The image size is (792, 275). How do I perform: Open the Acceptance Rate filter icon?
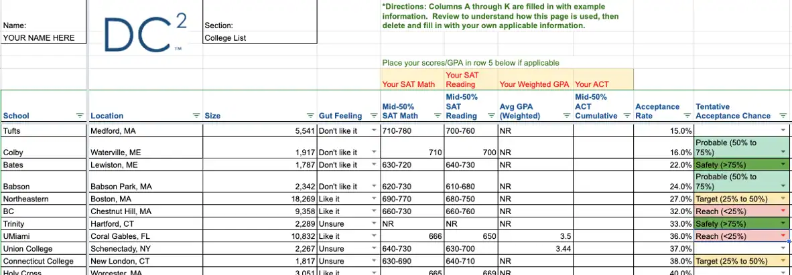pyautogui.click(x=687, y=116)
